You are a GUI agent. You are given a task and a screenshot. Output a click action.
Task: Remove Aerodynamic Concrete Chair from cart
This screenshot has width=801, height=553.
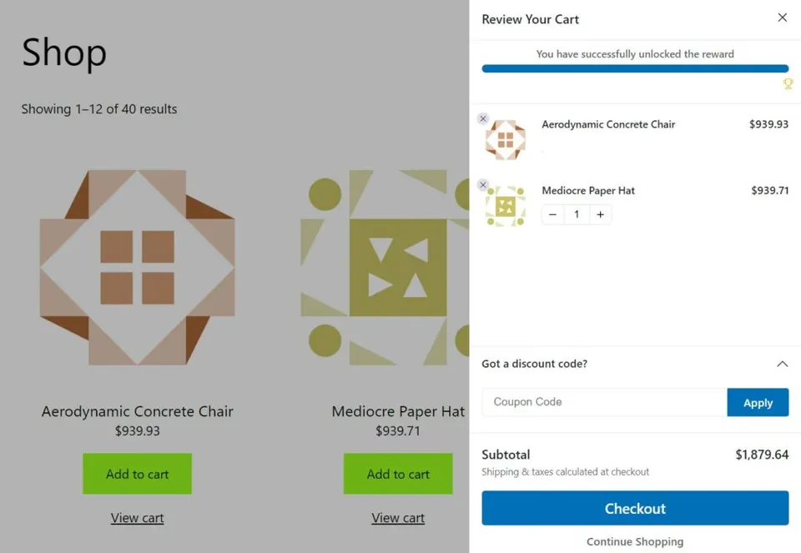tap(483, 118)
